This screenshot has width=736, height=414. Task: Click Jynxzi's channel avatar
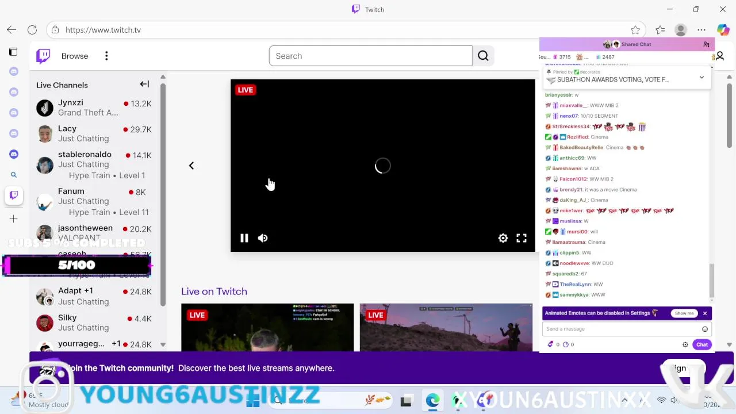[45, 108]
